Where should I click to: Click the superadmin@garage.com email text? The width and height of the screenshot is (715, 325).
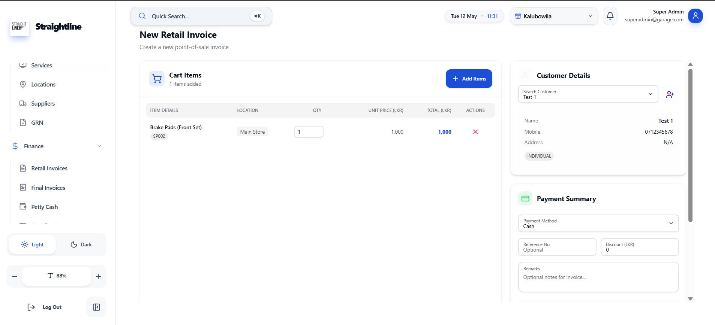(654, 20)
